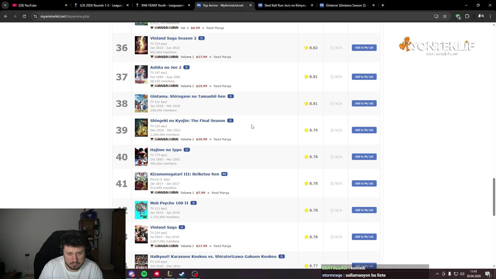496x279 pixels.
Task: Add Ashita no Joe 2 to My List
Action: 364,77
